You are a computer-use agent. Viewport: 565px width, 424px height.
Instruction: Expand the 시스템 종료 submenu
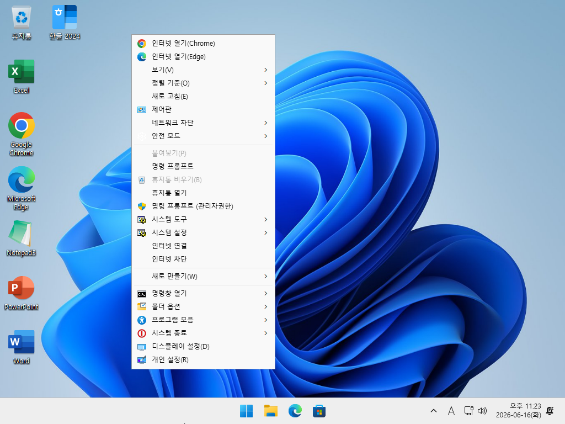(203, 333)
